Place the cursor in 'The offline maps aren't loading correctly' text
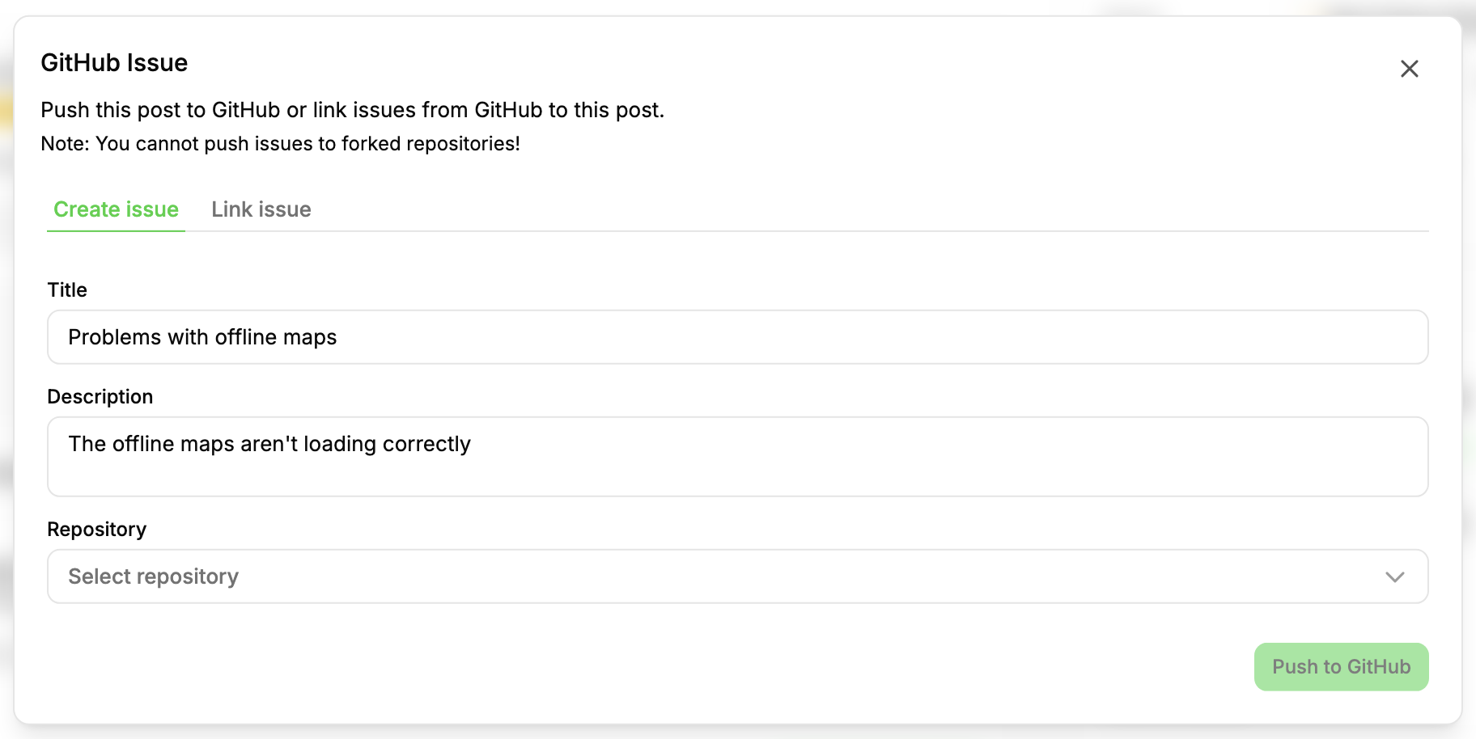 [269, 444]
